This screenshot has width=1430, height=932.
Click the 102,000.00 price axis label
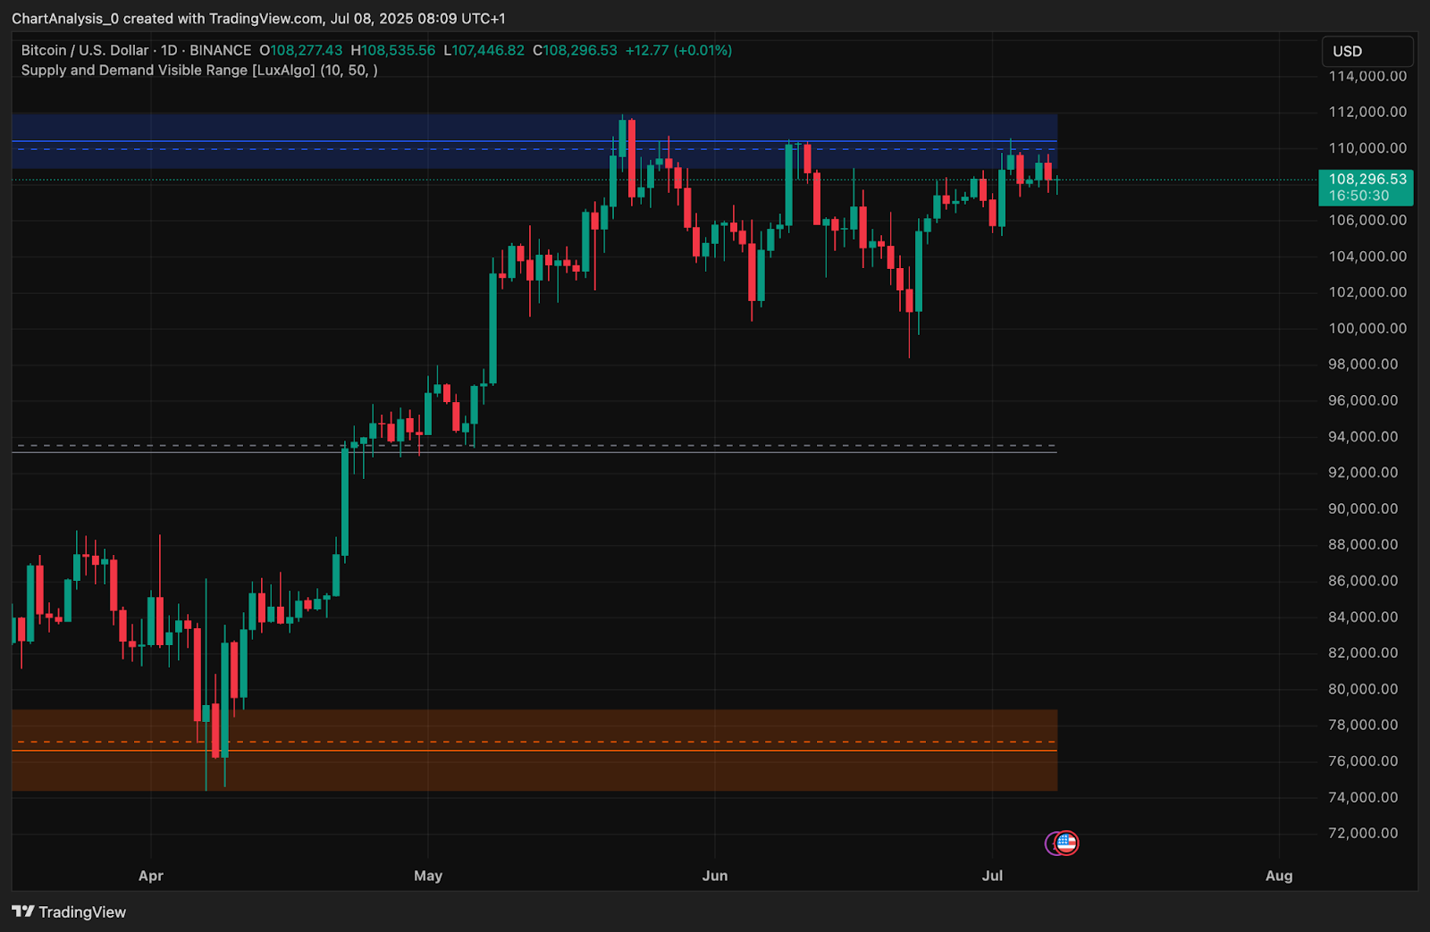pyautogui.click(x=1367, y=292)
